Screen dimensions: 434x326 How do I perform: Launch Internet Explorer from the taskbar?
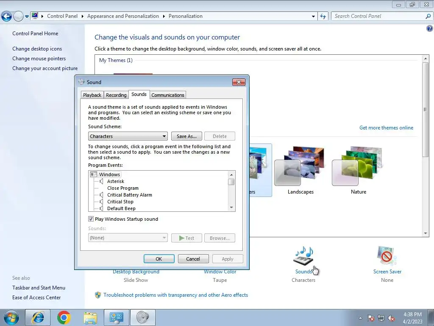(38, 318)
